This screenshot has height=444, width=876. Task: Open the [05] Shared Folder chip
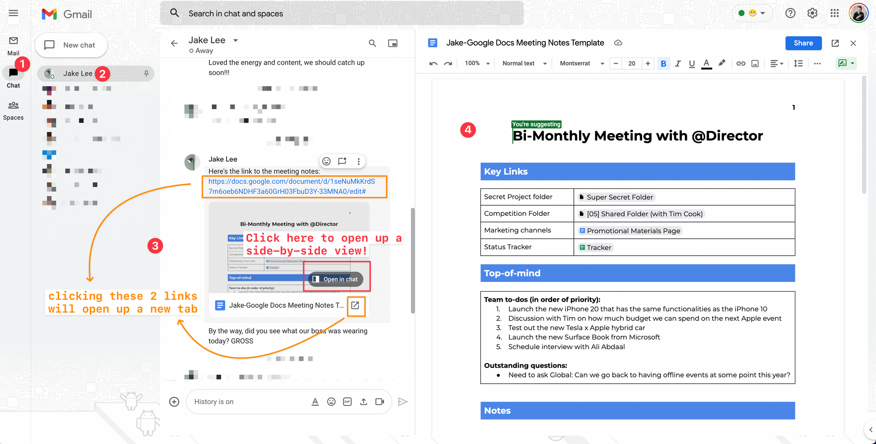pos(641,214)
